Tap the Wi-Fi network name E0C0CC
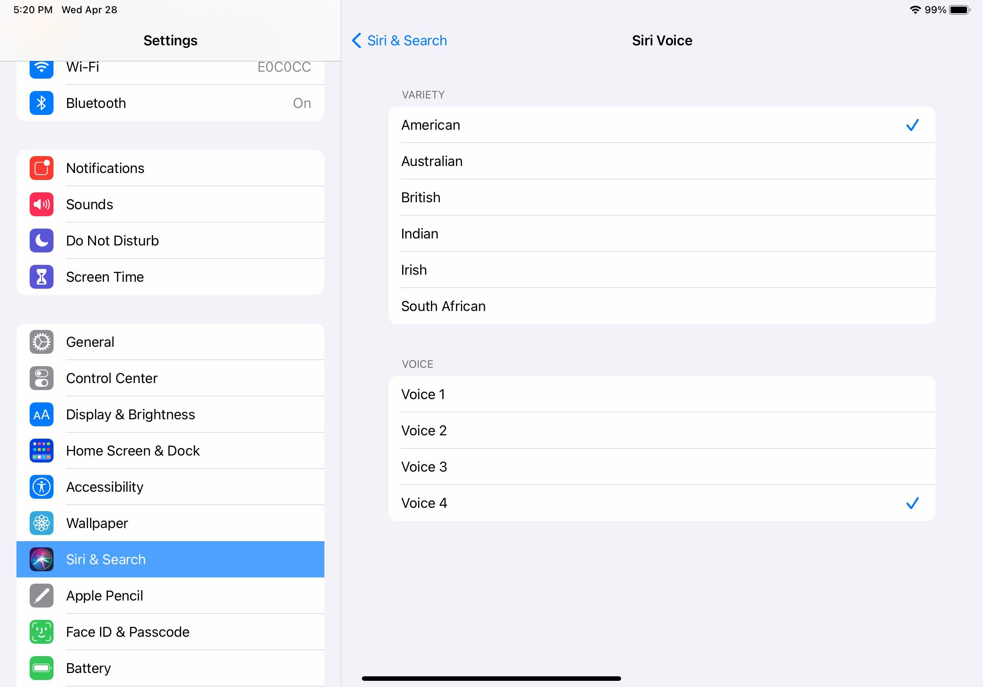The width and height of the screenshot is (983, 687). pos(284,67)
